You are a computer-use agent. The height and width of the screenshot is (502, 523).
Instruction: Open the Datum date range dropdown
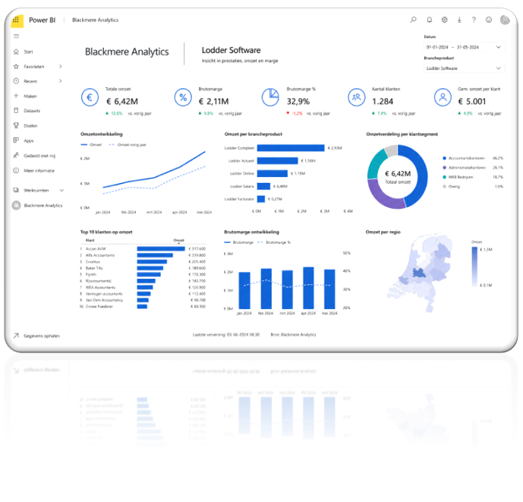pyautogui.click(x=464, y=47)
